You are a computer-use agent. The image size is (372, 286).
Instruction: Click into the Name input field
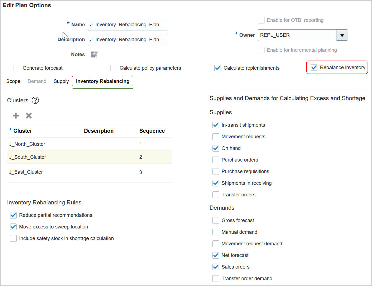pos(127,25)
